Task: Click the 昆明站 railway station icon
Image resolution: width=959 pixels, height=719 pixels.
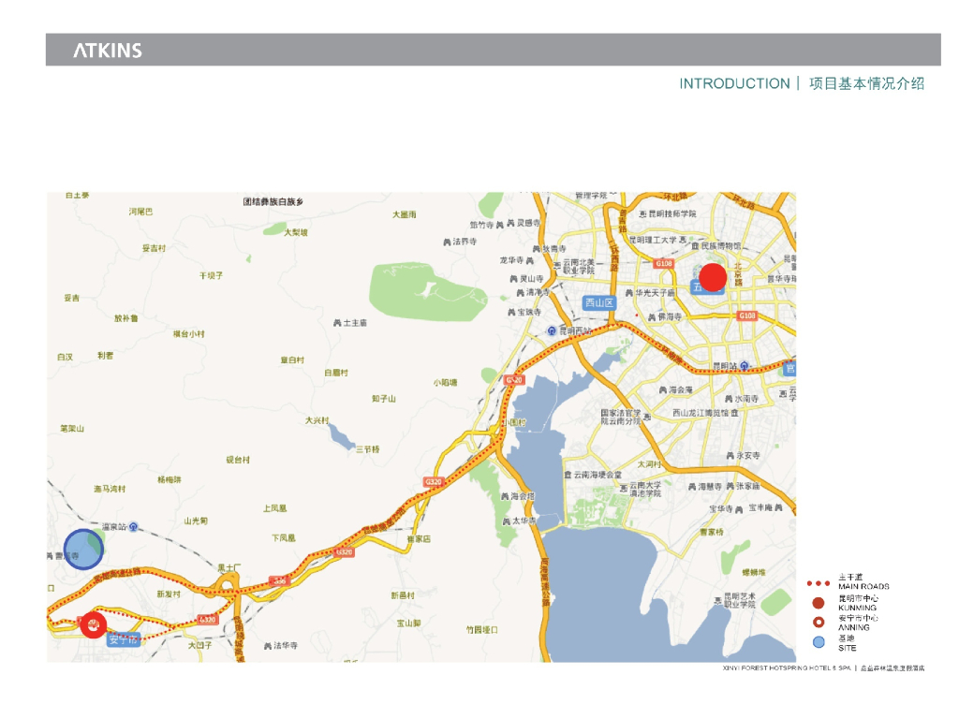Action: (744, 366)
